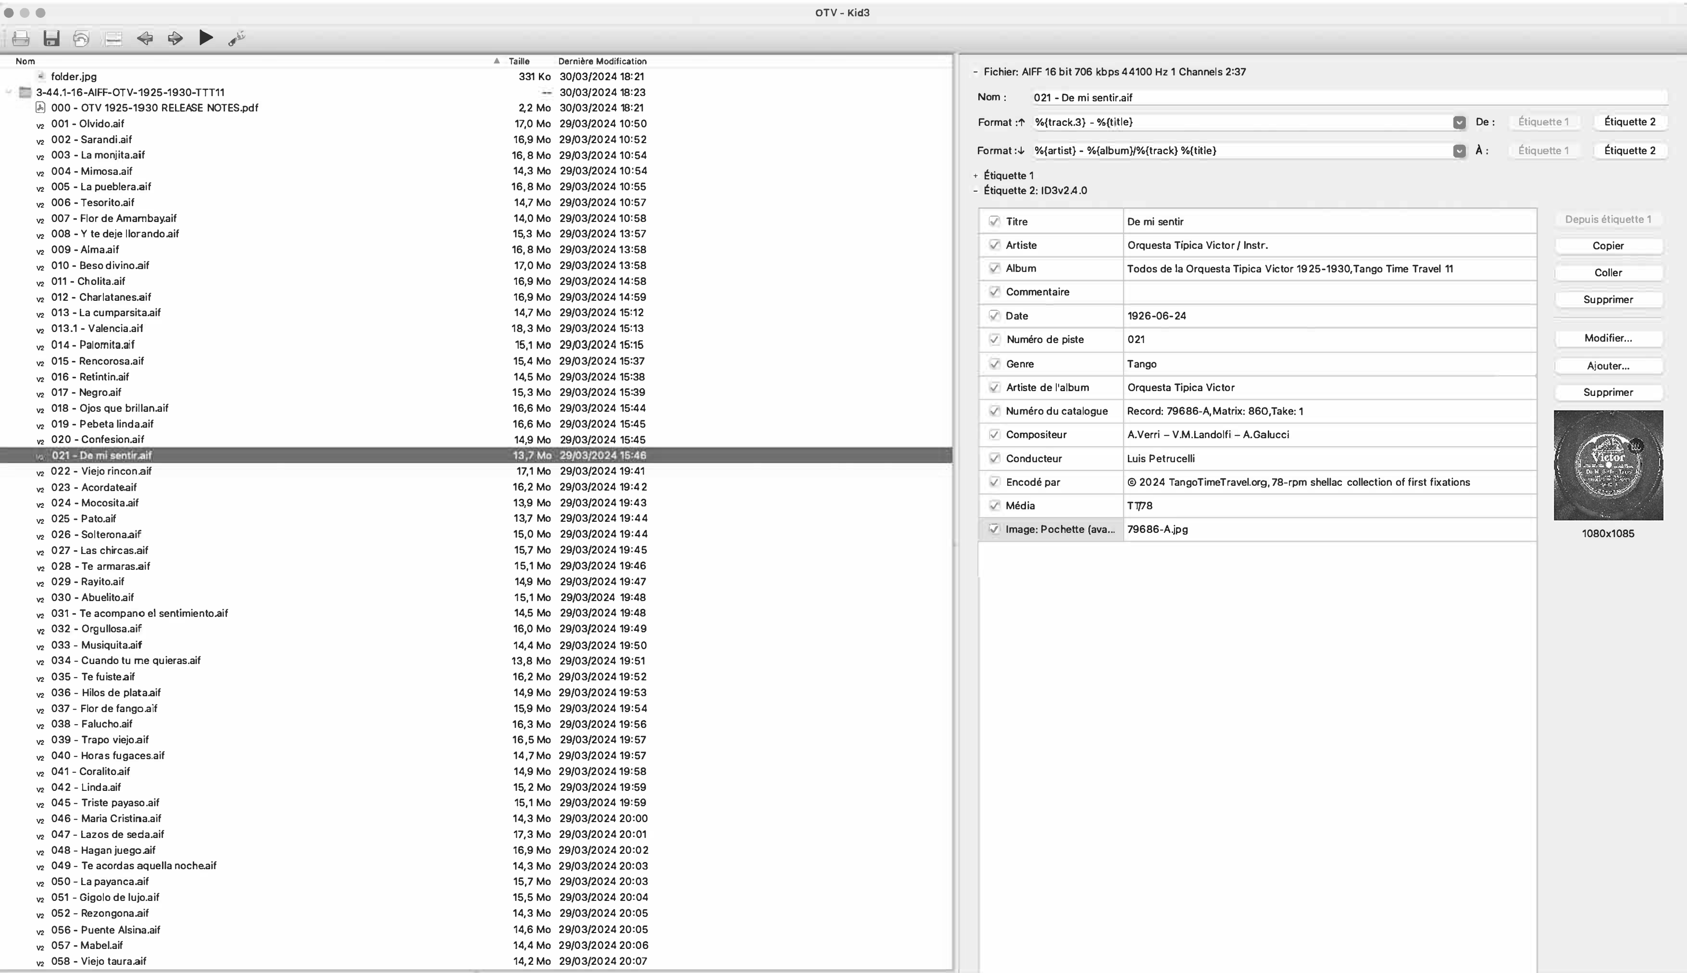Collapse the 3-44.1-16-AIFF-OTV folder tree arrow

[9, 92]
